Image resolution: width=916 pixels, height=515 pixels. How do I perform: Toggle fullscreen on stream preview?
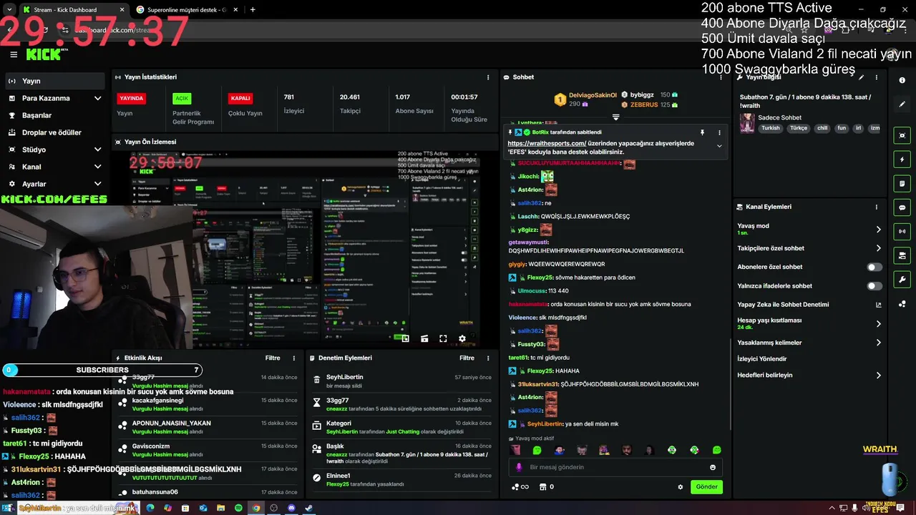[x=443, y=339]
